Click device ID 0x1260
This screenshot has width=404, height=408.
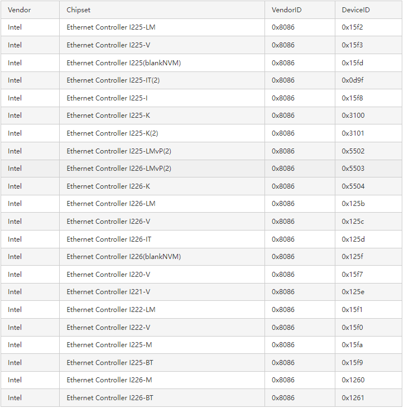[x=353, y=380]
